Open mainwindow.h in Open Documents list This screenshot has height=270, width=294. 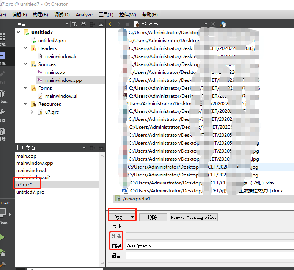(32, 170)
